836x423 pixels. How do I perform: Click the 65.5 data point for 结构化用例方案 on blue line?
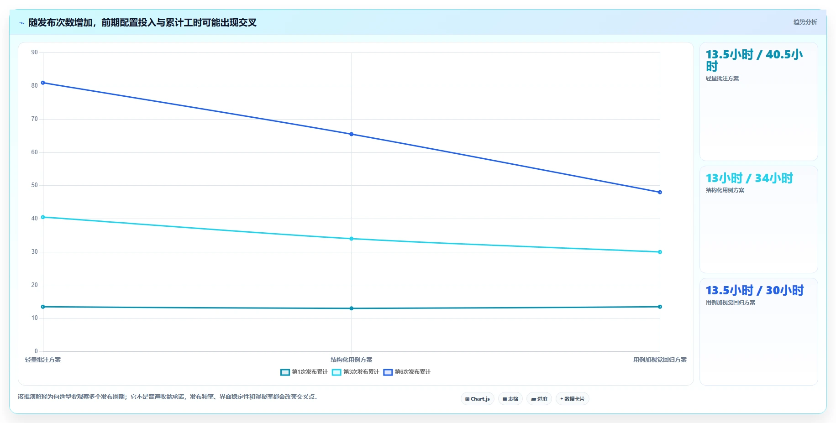tap(351, 134)
